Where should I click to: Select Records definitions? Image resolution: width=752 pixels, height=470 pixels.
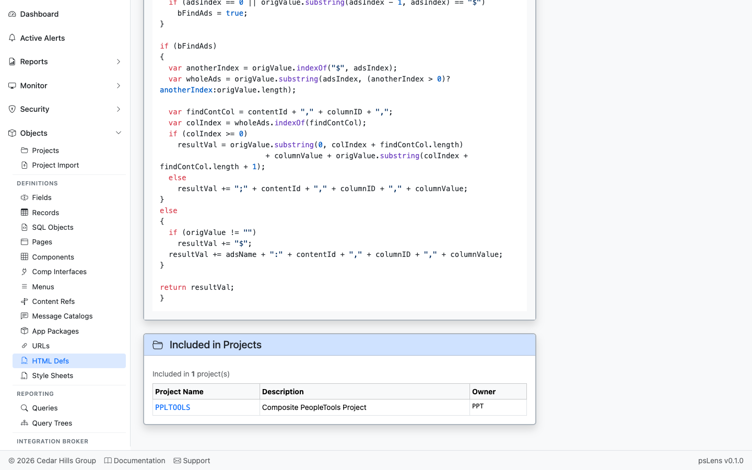[45, 213]
